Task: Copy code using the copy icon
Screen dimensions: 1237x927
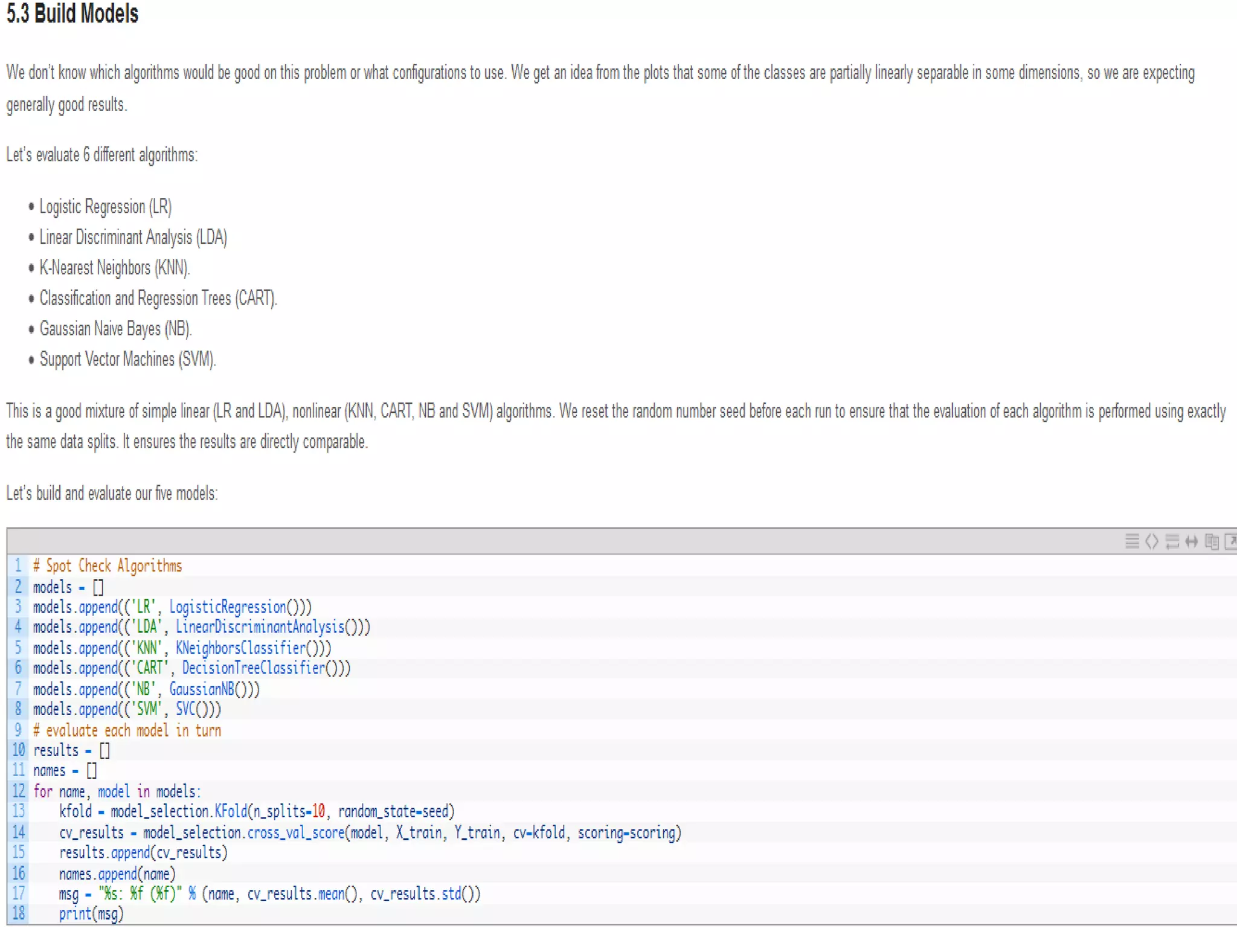Action: pyautogui.click(x=1211, y=541)
